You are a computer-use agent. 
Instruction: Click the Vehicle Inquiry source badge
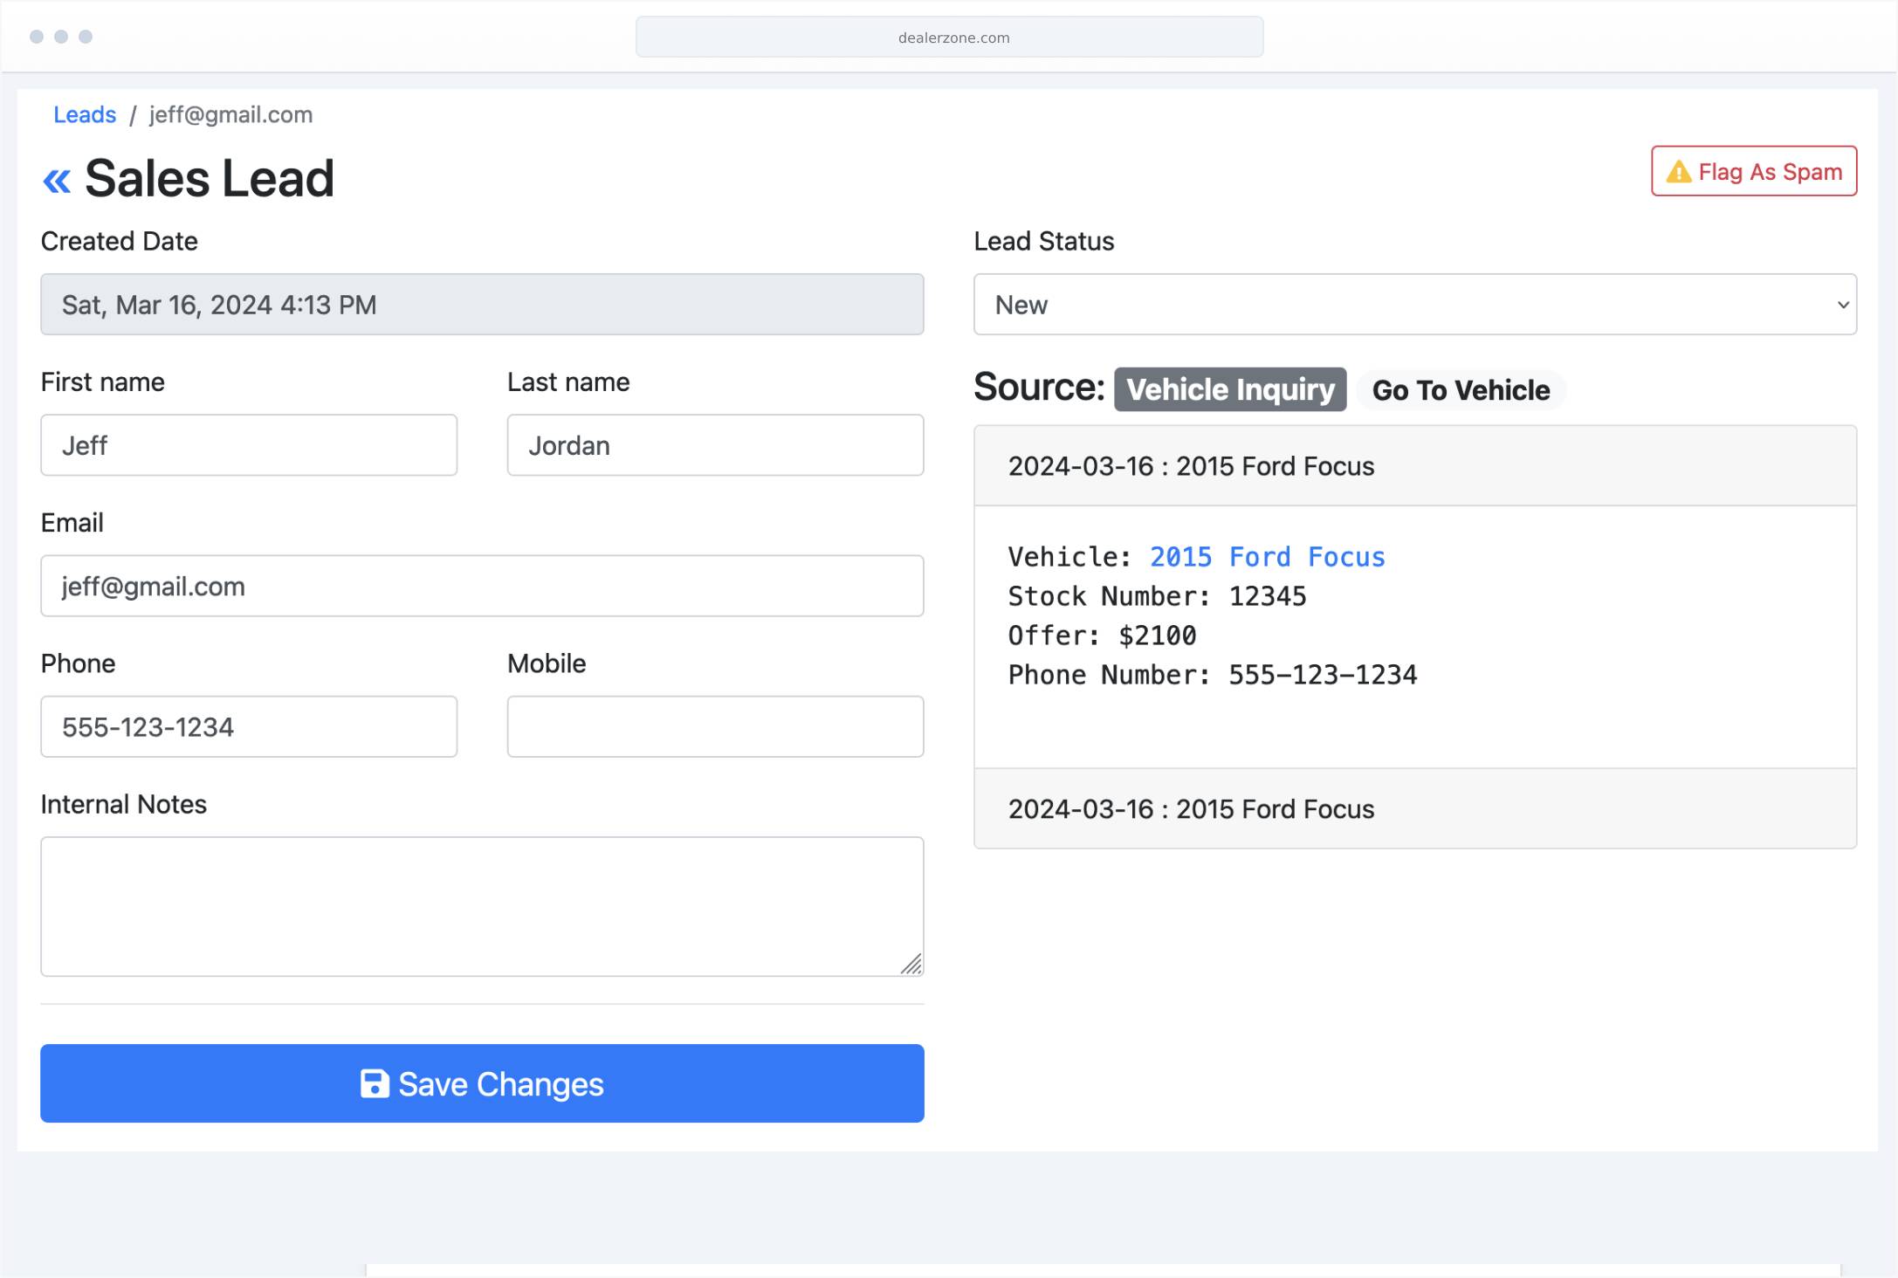[x=1229, y=389]
